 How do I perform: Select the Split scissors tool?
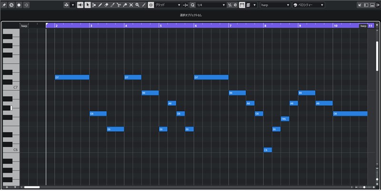pyautogui.click(x=119, y=5)
